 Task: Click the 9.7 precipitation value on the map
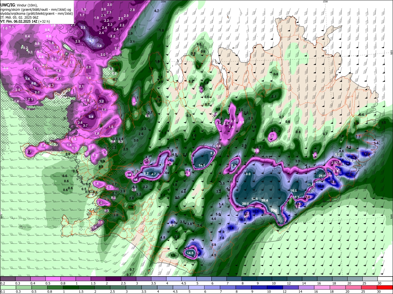[x=154, y=174]
